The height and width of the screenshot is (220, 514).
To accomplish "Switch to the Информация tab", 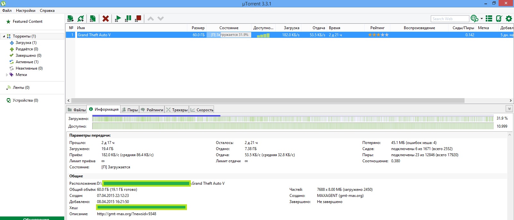I will 104,109.
